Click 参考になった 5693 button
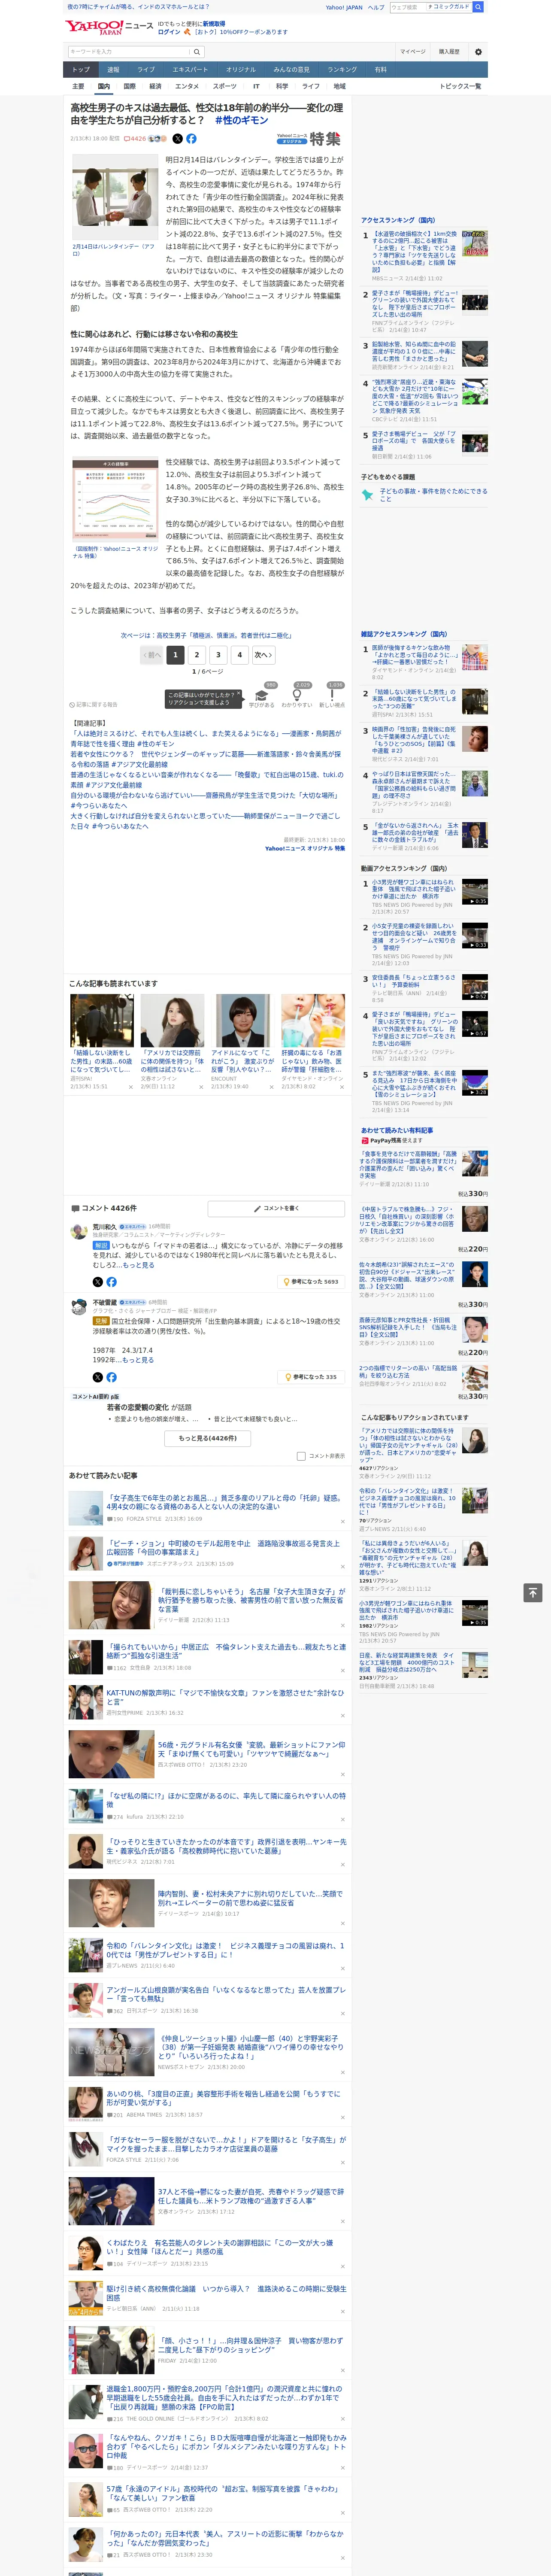551x2576 pixels. [x=311, y=1281]
